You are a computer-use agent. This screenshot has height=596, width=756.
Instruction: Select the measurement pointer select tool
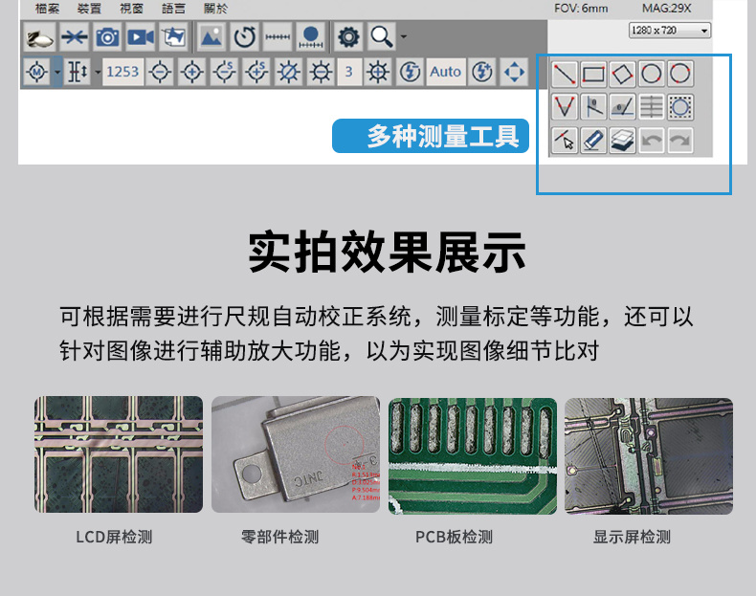tap(564, 141)
